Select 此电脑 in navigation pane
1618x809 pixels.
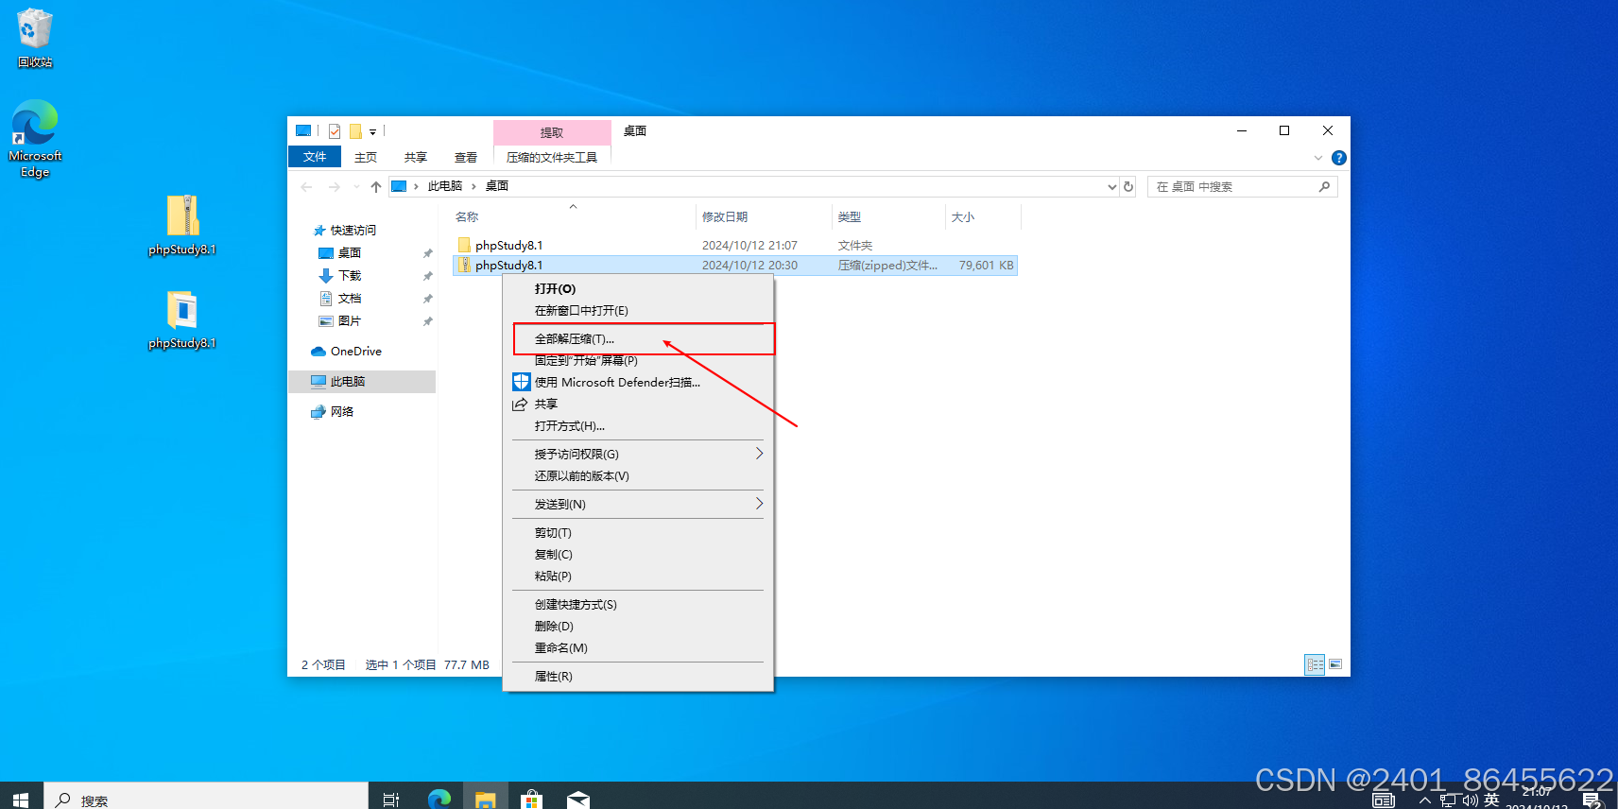point(348,382)
